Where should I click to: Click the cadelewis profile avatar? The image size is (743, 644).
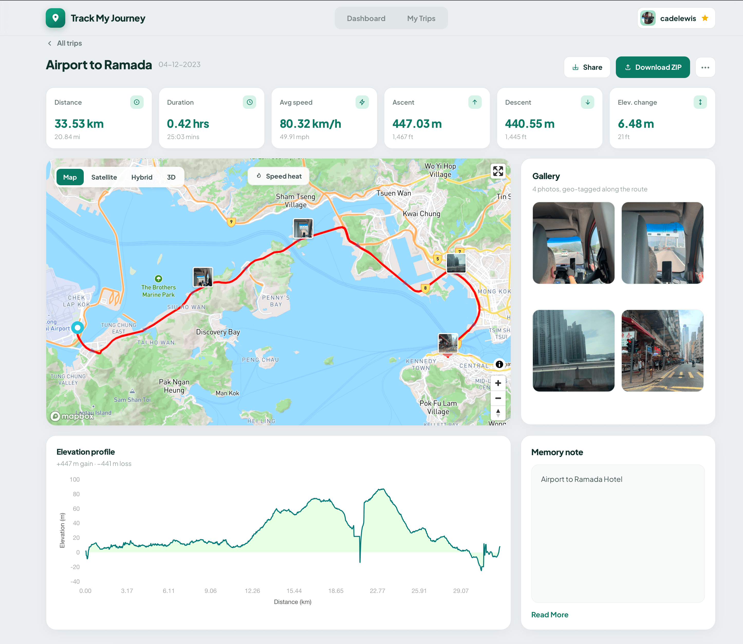pos(648,18)
